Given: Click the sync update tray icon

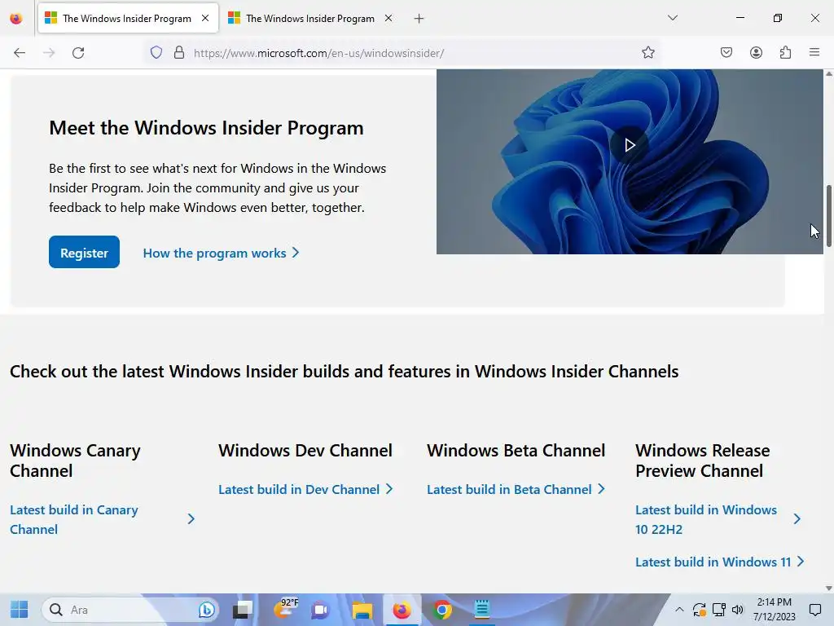Looking at the screenshot, I should [x=699, y=610].
